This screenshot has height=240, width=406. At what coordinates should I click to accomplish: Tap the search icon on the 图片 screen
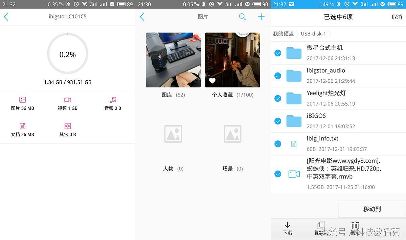[242, 16]
